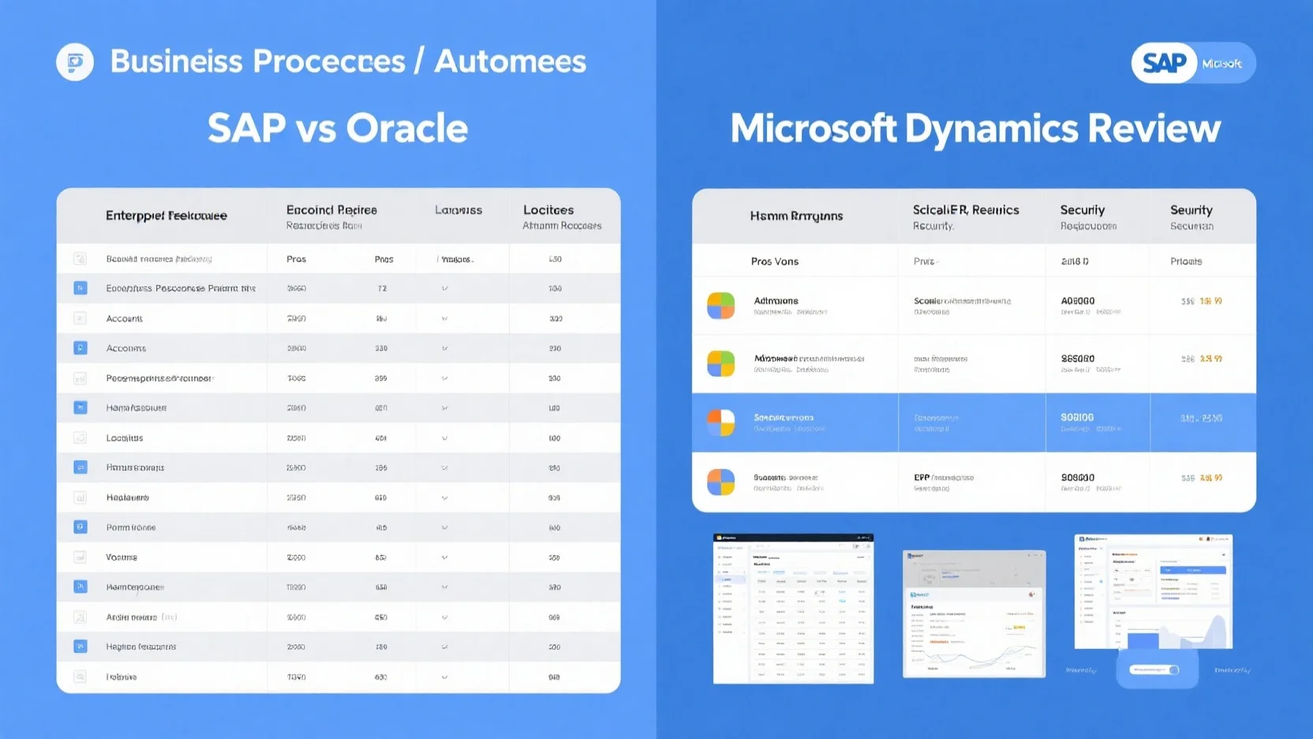
Task: Expand the chevron in Fobwive row
Action: click(x=444, y=677)
